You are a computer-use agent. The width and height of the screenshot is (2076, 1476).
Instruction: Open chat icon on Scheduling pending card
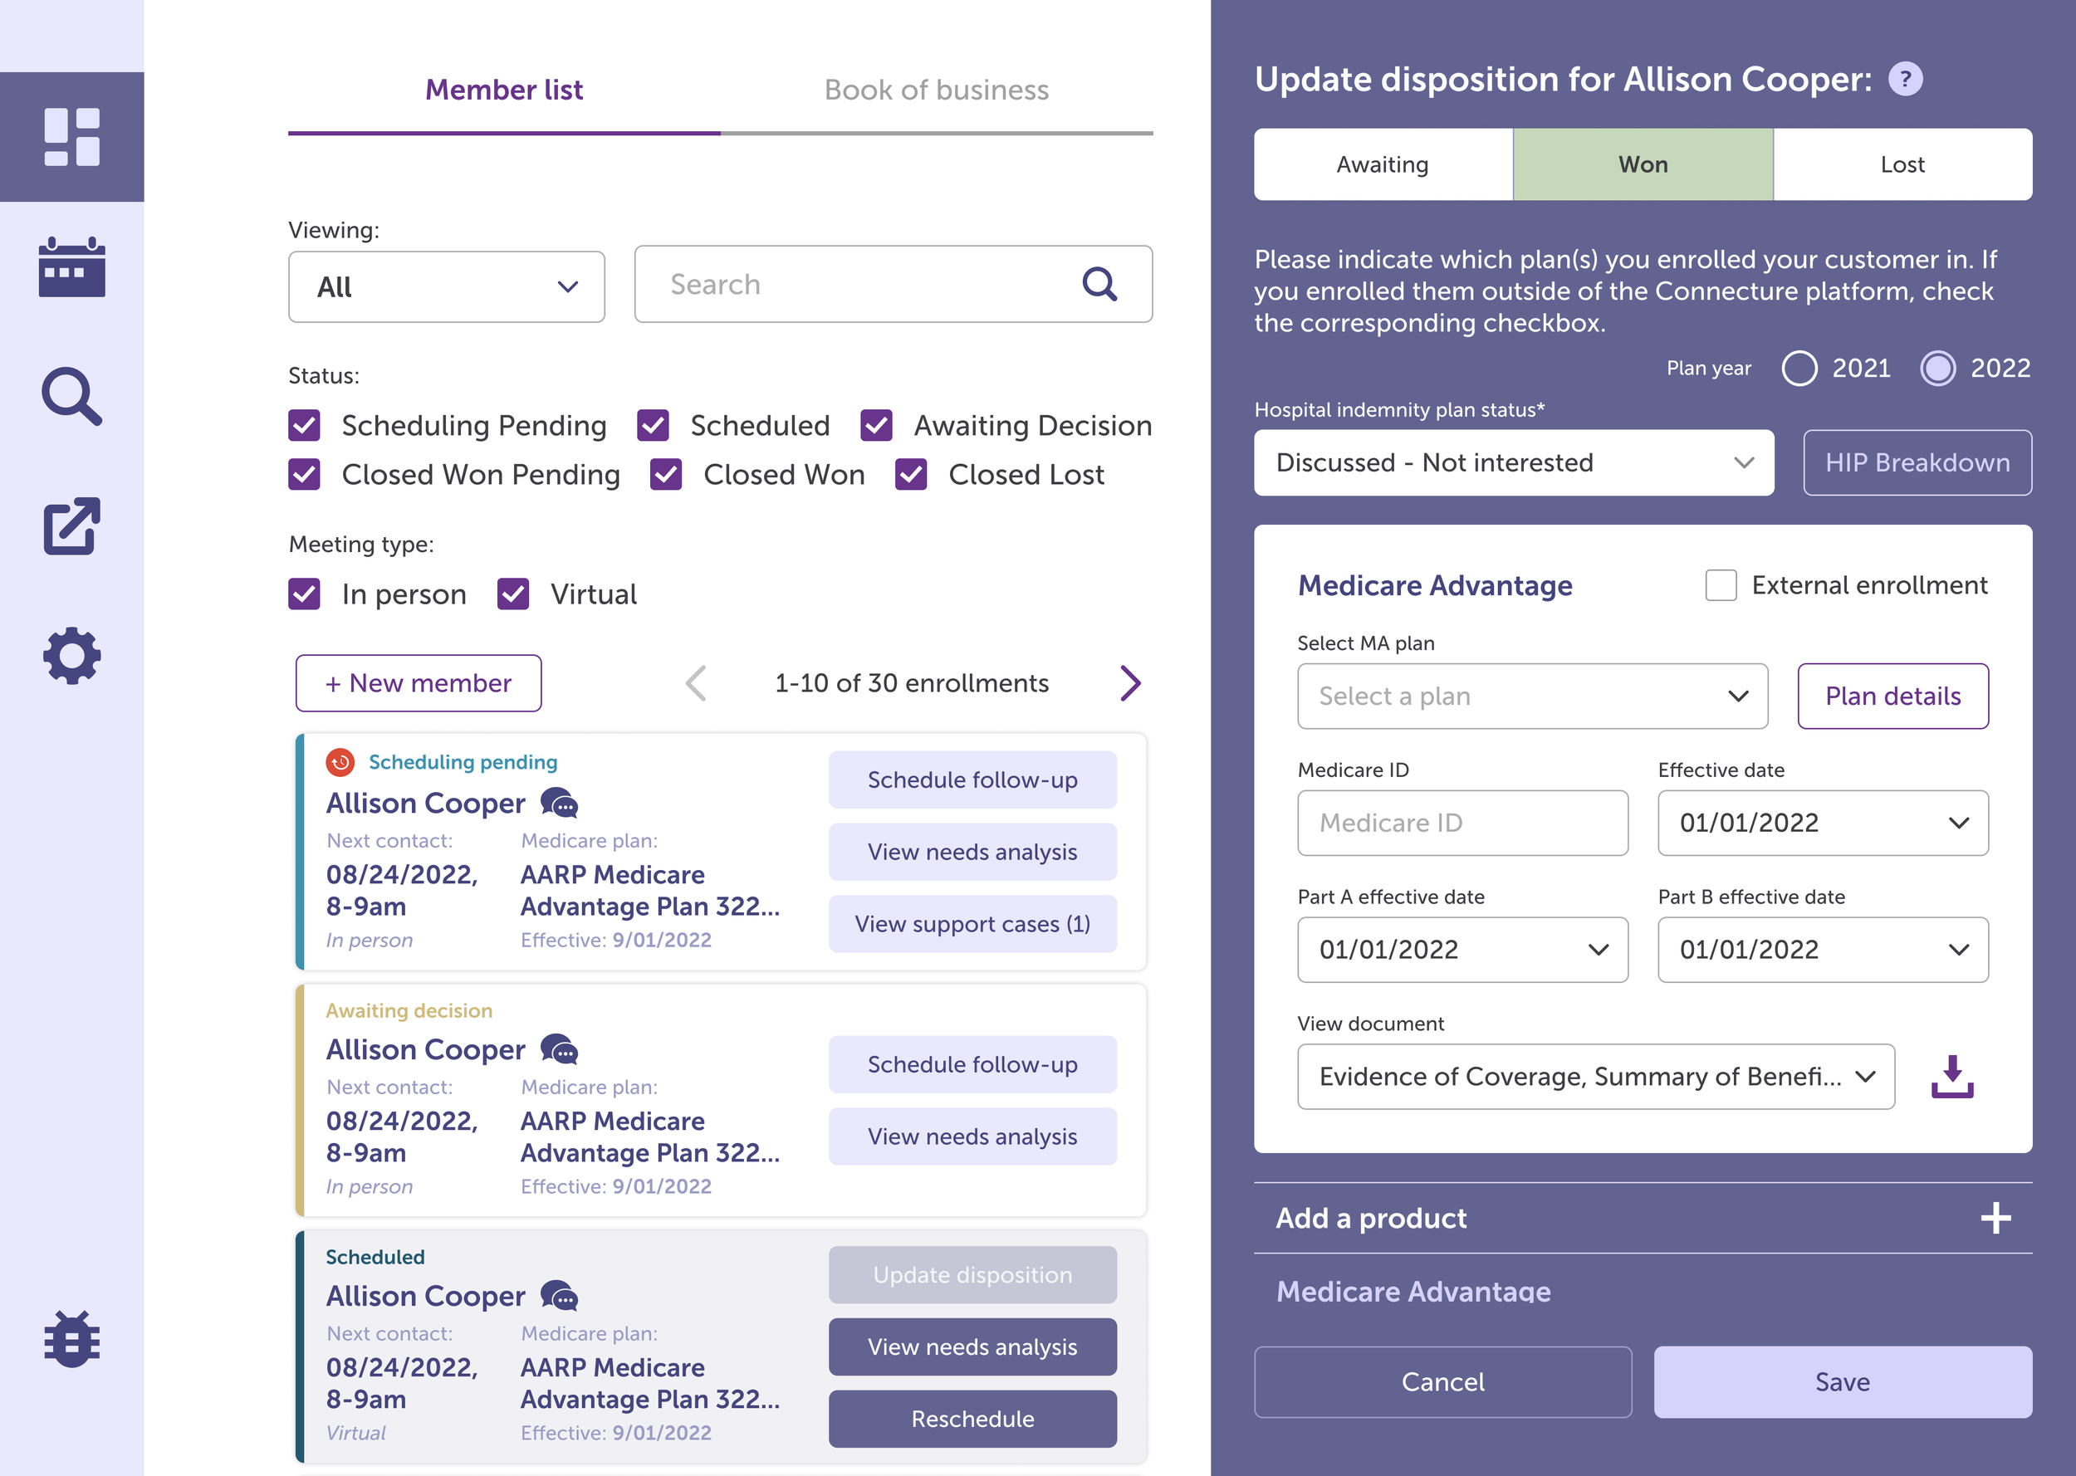[559, 804]
